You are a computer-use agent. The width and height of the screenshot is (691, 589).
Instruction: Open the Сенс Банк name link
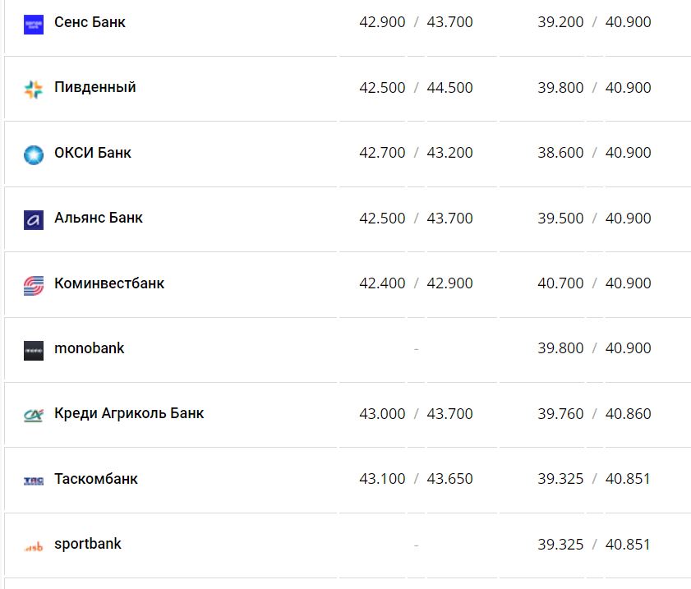coord(90,22)
